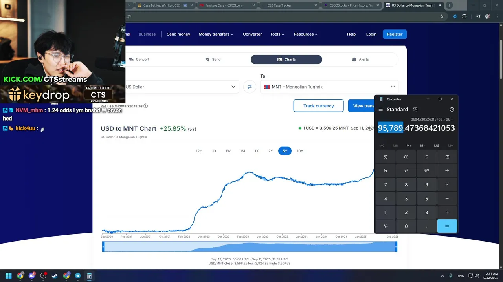The width and height of the screenshot is (503, 282).
Task: Switch to the Convert tab
Action: point(139,60)
